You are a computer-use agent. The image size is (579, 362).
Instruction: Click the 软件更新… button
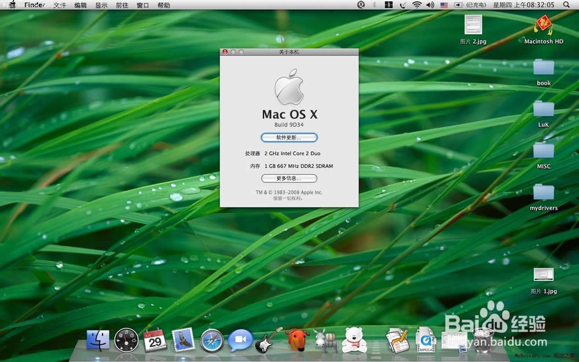pos(289,138)
